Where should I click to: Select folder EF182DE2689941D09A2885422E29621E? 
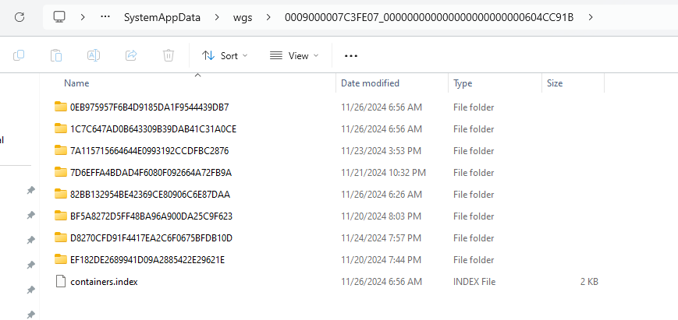pyautogui.click(x=147, y=260)
